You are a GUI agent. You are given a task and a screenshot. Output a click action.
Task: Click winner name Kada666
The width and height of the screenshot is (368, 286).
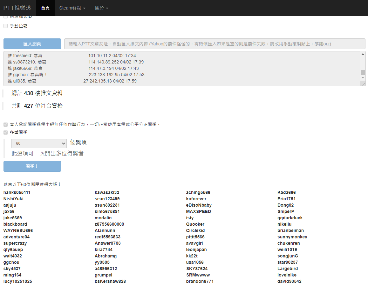(287, 192)
